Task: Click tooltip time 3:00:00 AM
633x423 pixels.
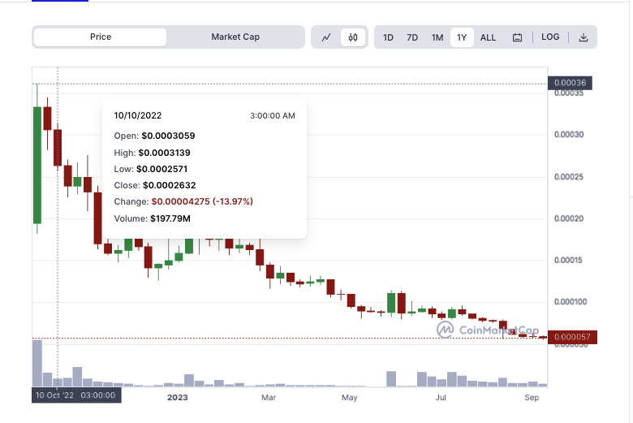Action: (273, 116)
